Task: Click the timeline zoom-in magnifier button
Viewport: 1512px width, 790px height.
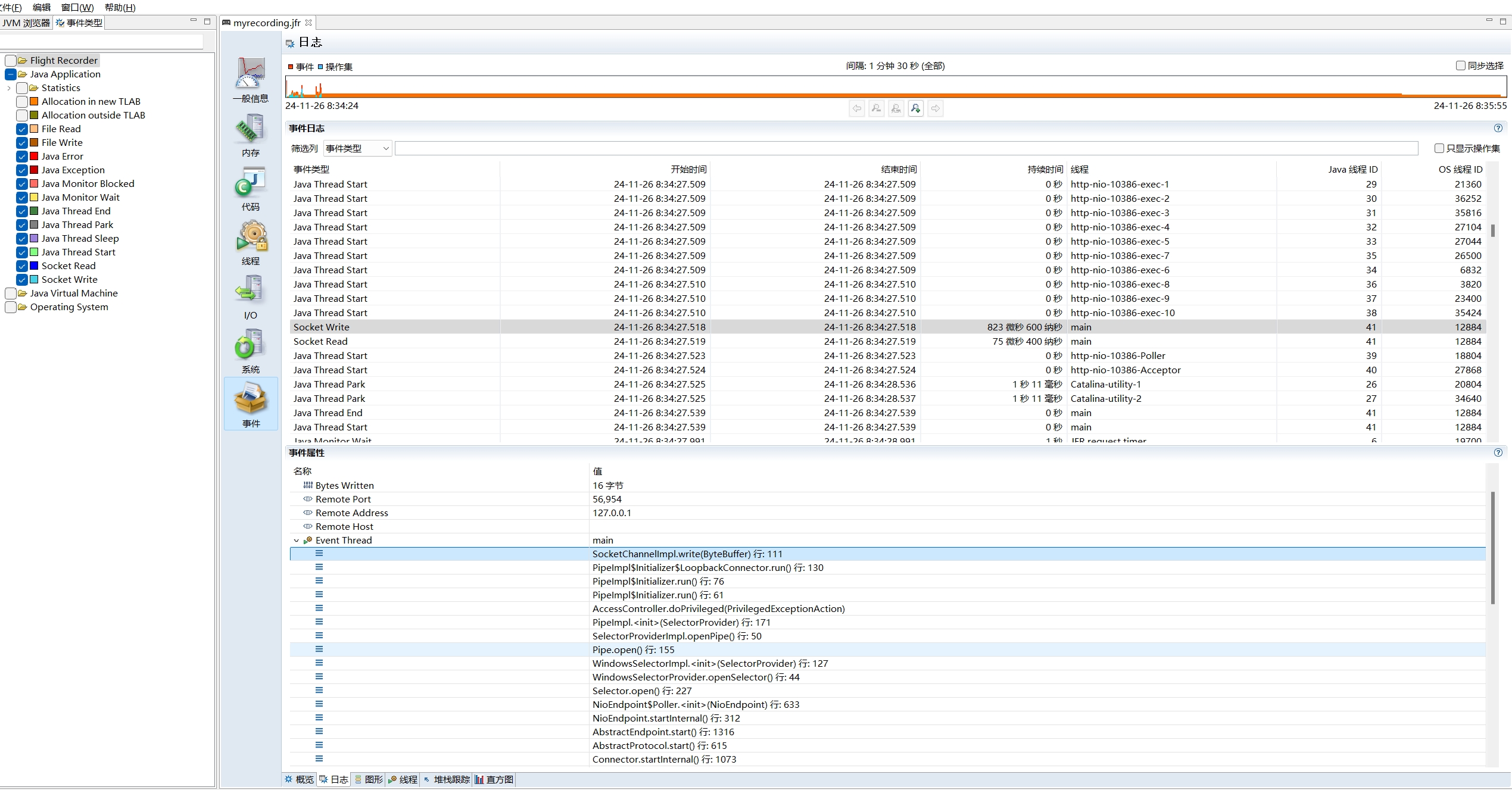Action: [916, 108]
